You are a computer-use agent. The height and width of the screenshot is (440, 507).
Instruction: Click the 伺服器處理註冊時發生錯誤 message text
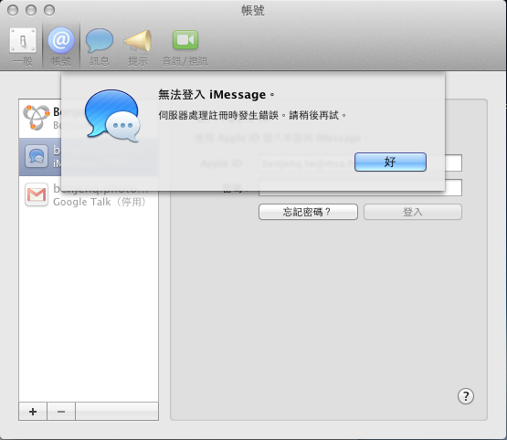click(x=252, y=115)
